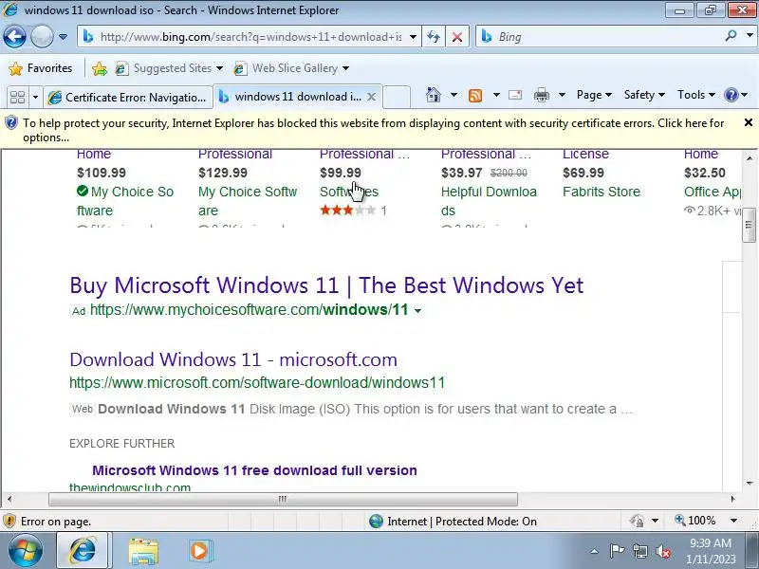The height and width of the screenshot is (569, 759).
Task: Open the Helpful Downloads seller link
Action: (x=489, y=201)
